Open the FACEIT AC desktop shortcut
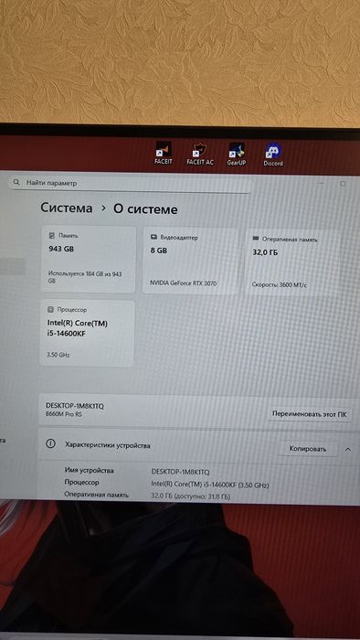The width and height of the screenshot is (360, 640). coord(200,154)
